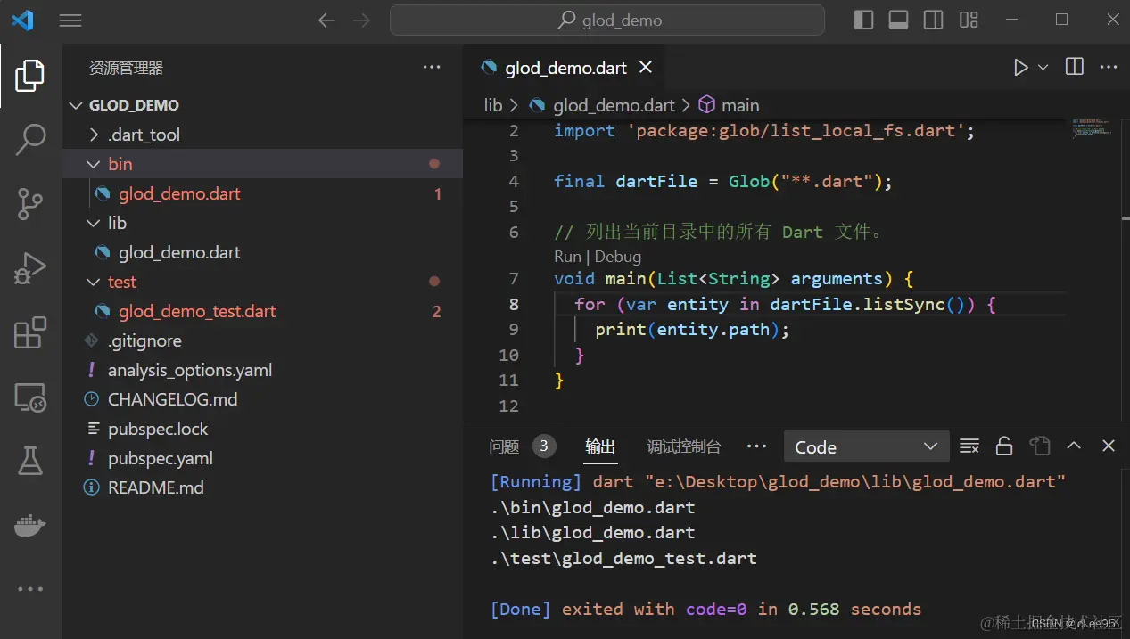
Task: Switch to the 输出 (Output) panel tab
Action: tap(600, 446)
